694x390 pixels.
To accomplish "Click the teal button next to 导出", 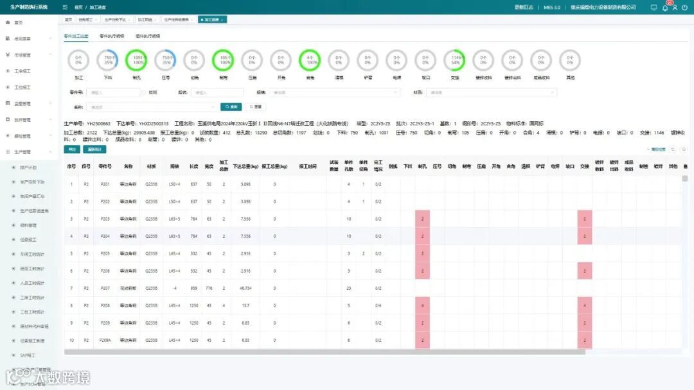I will click(x=94, y=149).
